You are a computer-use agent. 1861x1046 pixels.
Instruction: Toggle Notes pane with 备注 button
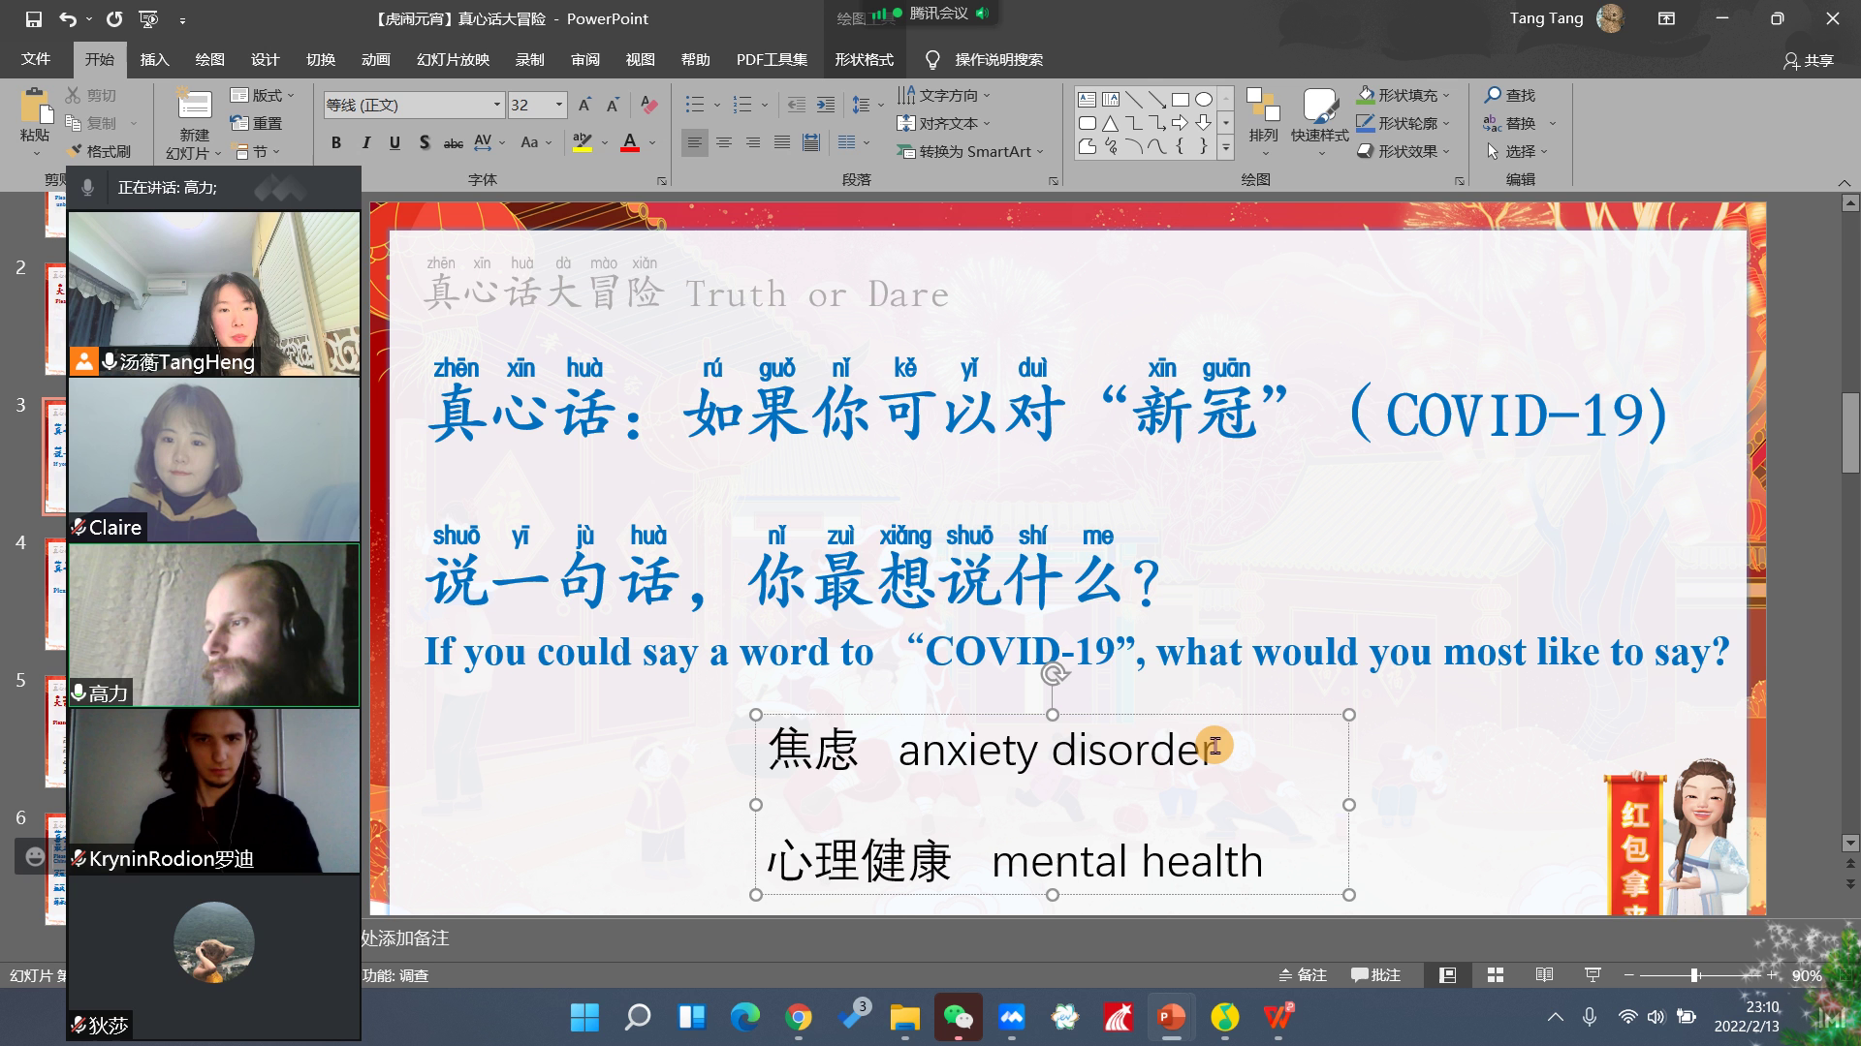point(1303,975)
